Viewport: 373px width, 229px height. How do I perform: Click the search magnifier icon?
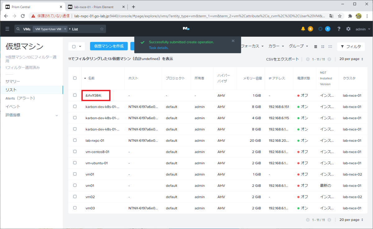tap(18, 29)
